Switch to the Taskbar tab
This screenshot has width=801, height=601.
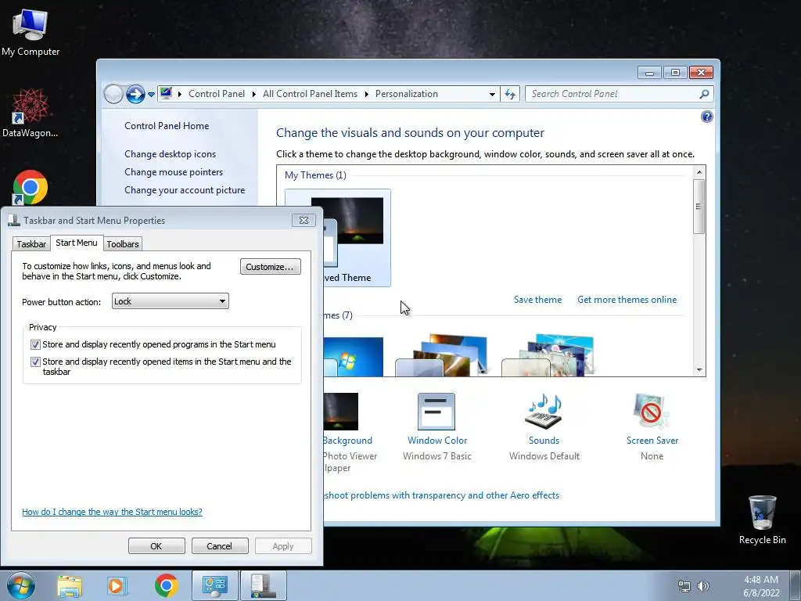coord(31,244)
